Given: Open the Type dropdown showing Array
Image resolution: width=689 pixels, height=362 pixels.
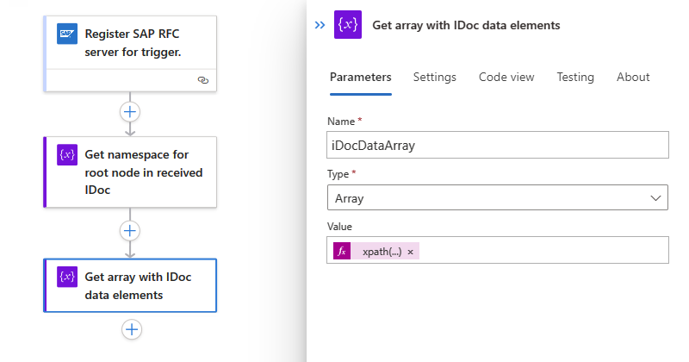Looking at the screenshot, I should 498,197.
